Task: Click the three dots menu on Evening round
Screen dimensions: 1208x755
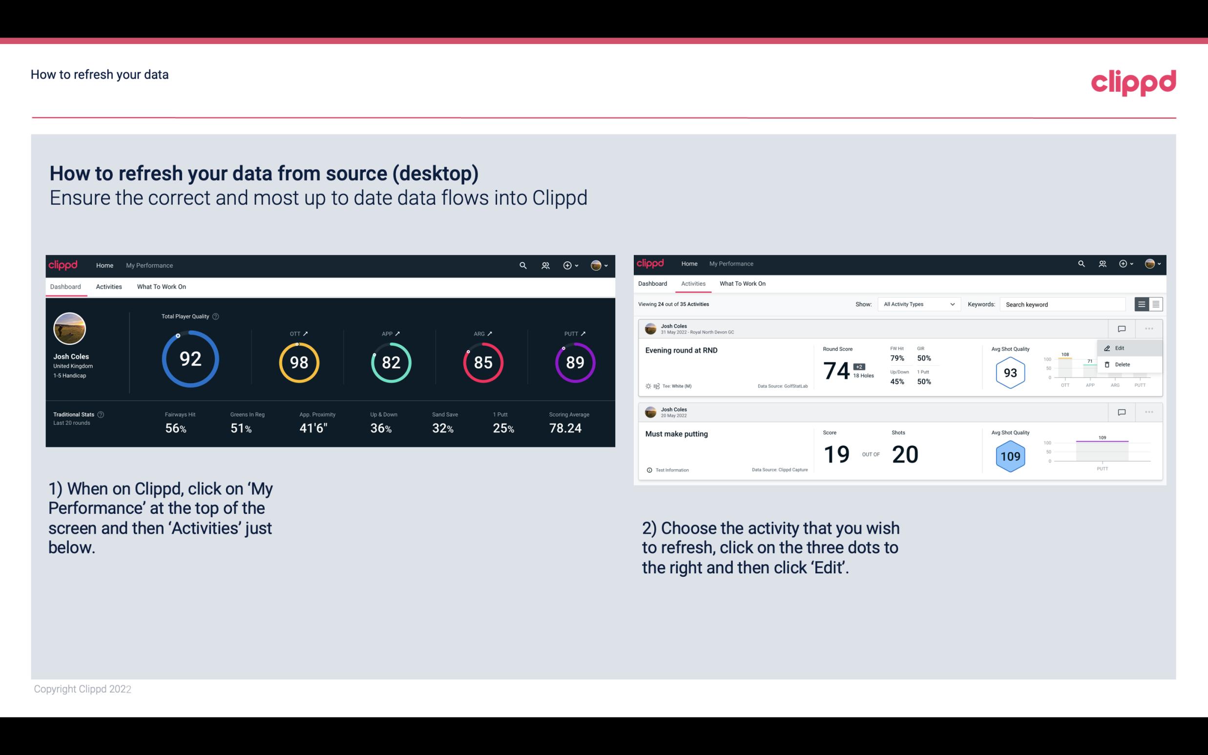Action: [x=1149, y=328]
